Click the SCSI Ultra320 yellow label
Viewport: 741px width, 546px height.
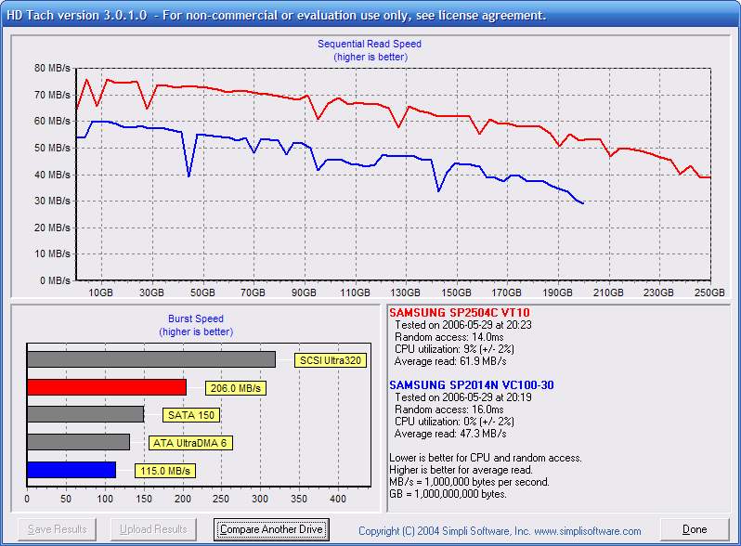pyautogui.click(x=331, y=360)
